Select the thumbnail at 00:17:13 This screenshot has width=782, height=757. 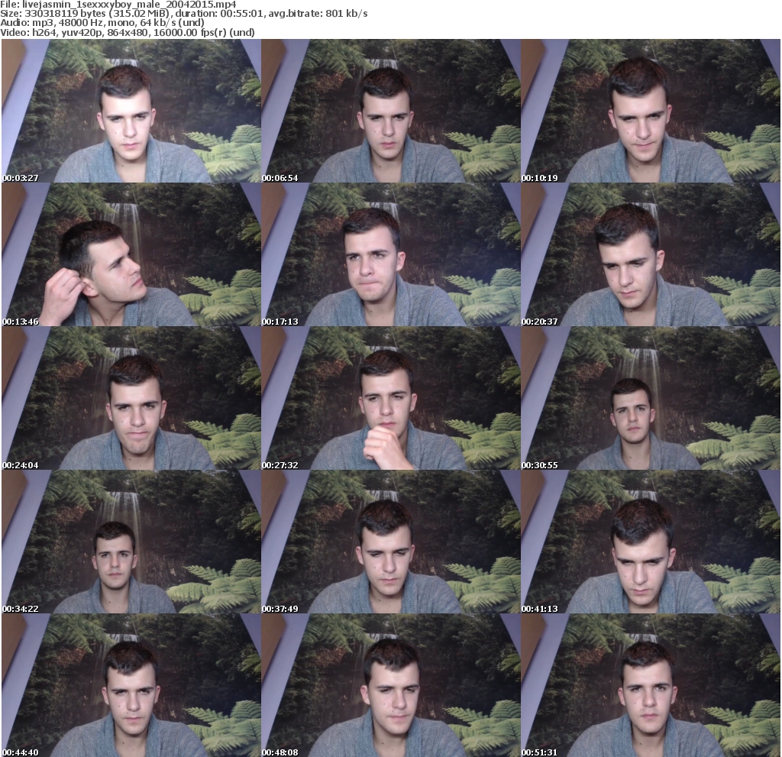390,254
